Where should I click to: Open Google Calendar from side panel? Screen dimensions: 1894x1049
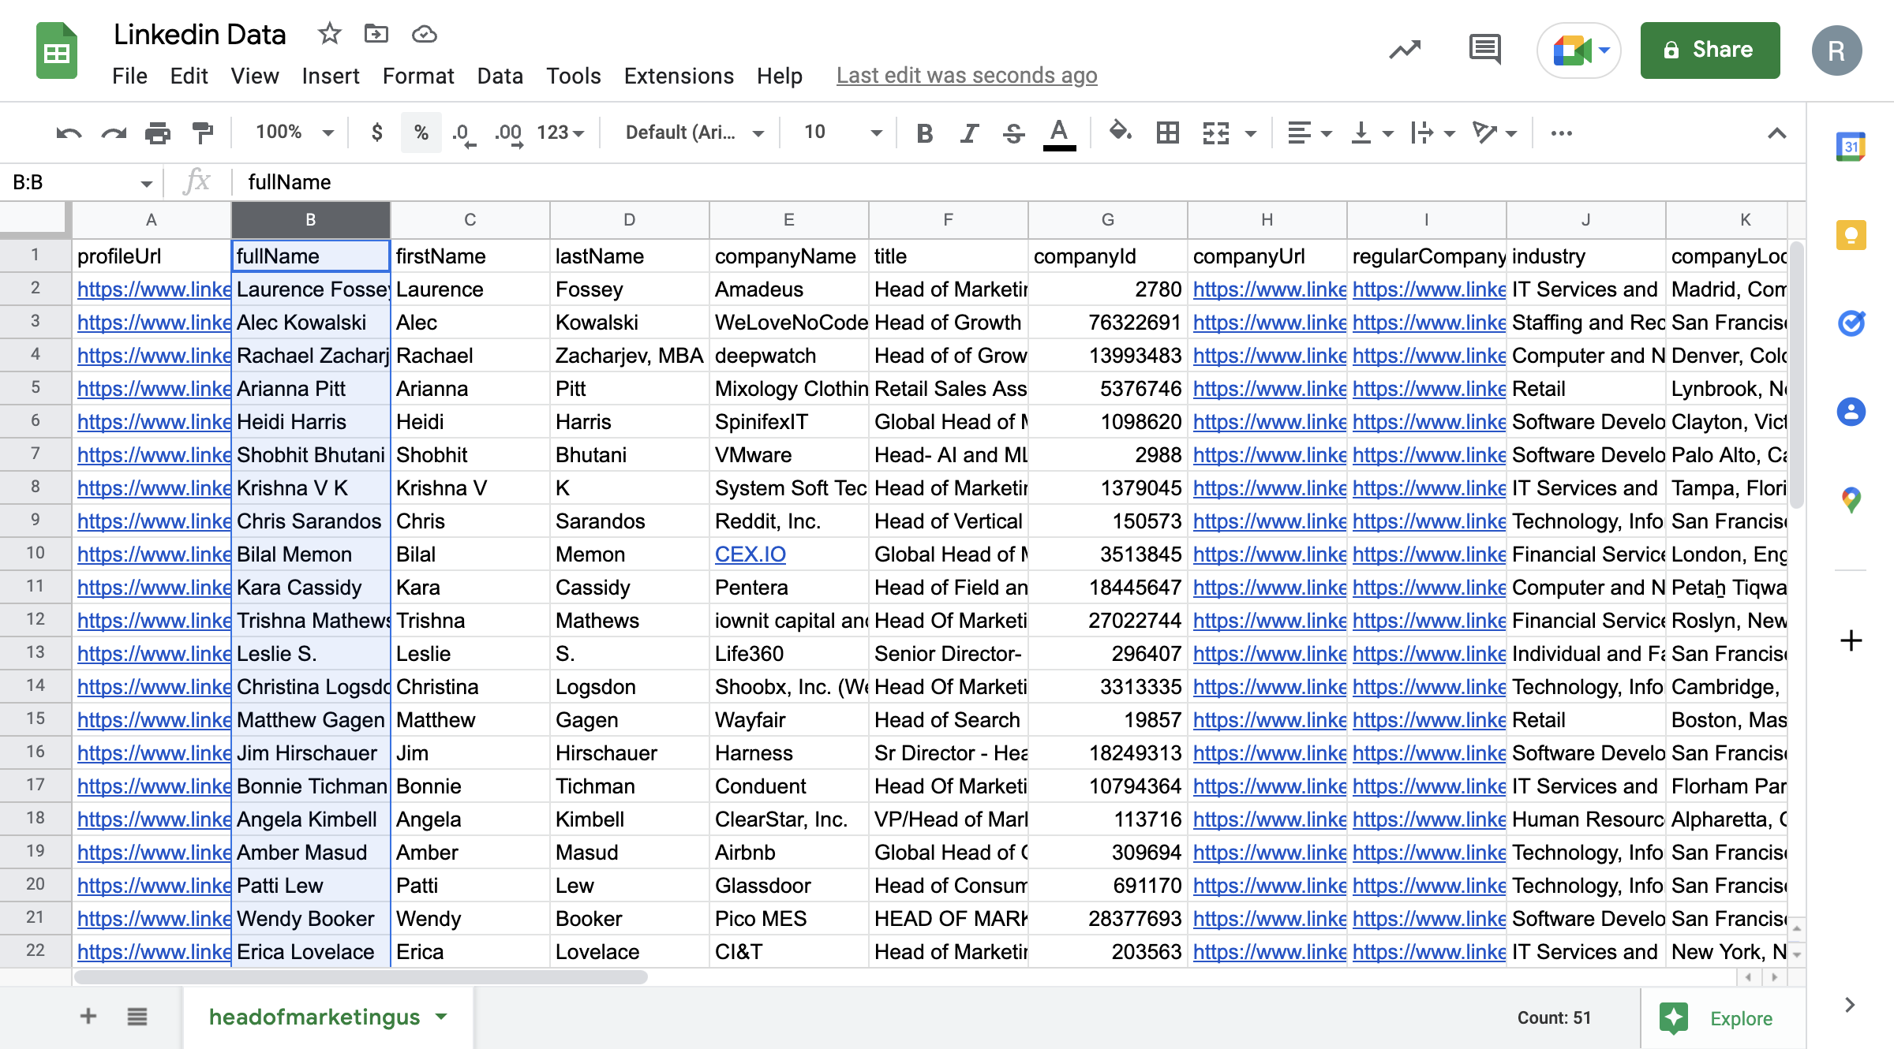click(1850, 146)
